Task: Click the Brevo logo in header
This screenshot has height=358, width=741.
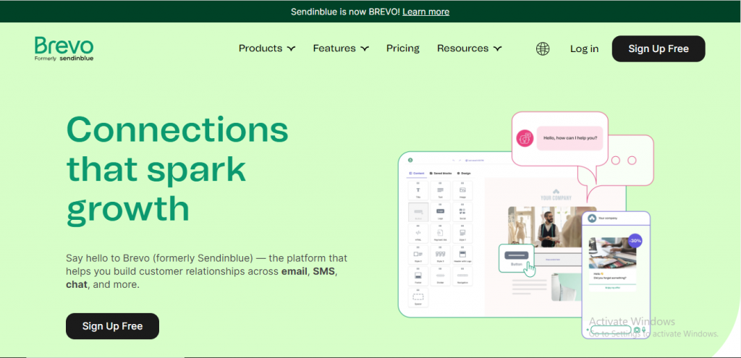Action: 64,49
